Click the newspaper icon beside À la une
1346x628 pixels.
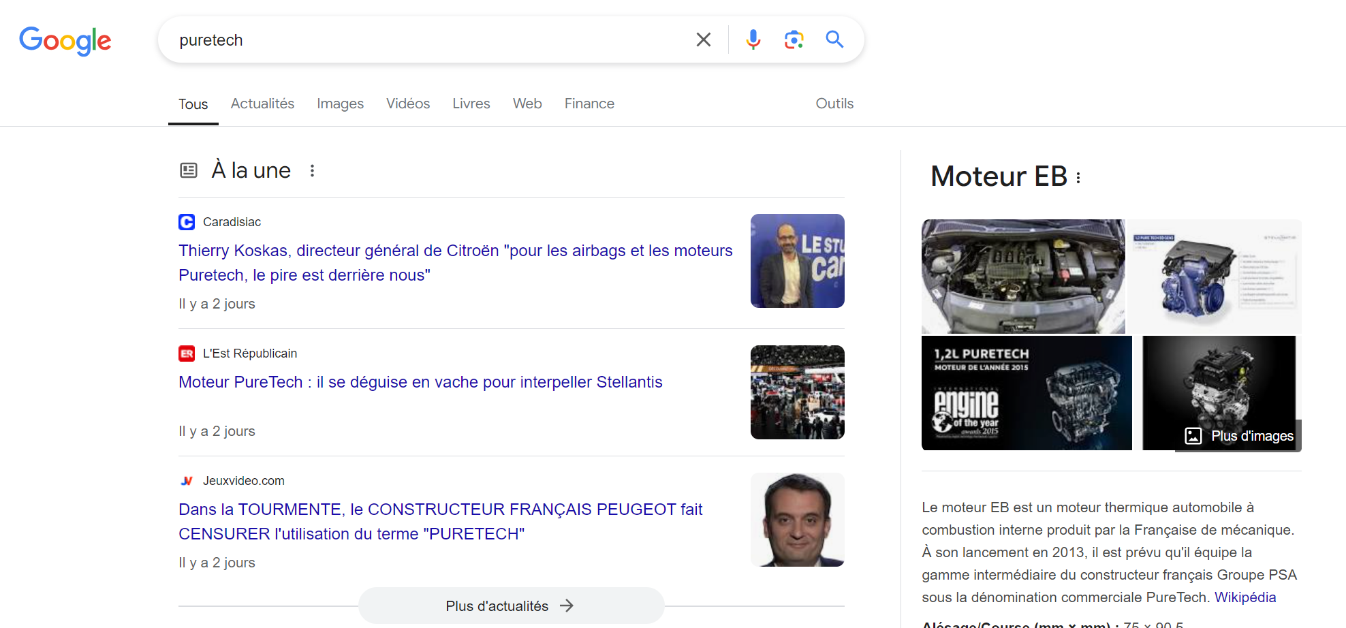189,170
